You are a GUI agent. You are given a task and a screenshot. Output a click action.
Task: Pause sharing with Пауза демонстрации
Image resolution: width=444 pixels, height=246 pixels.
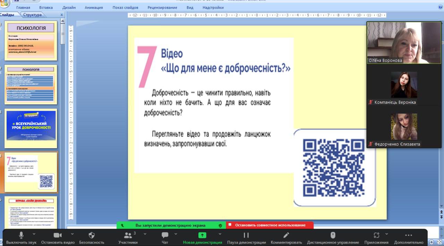[246, 235]
